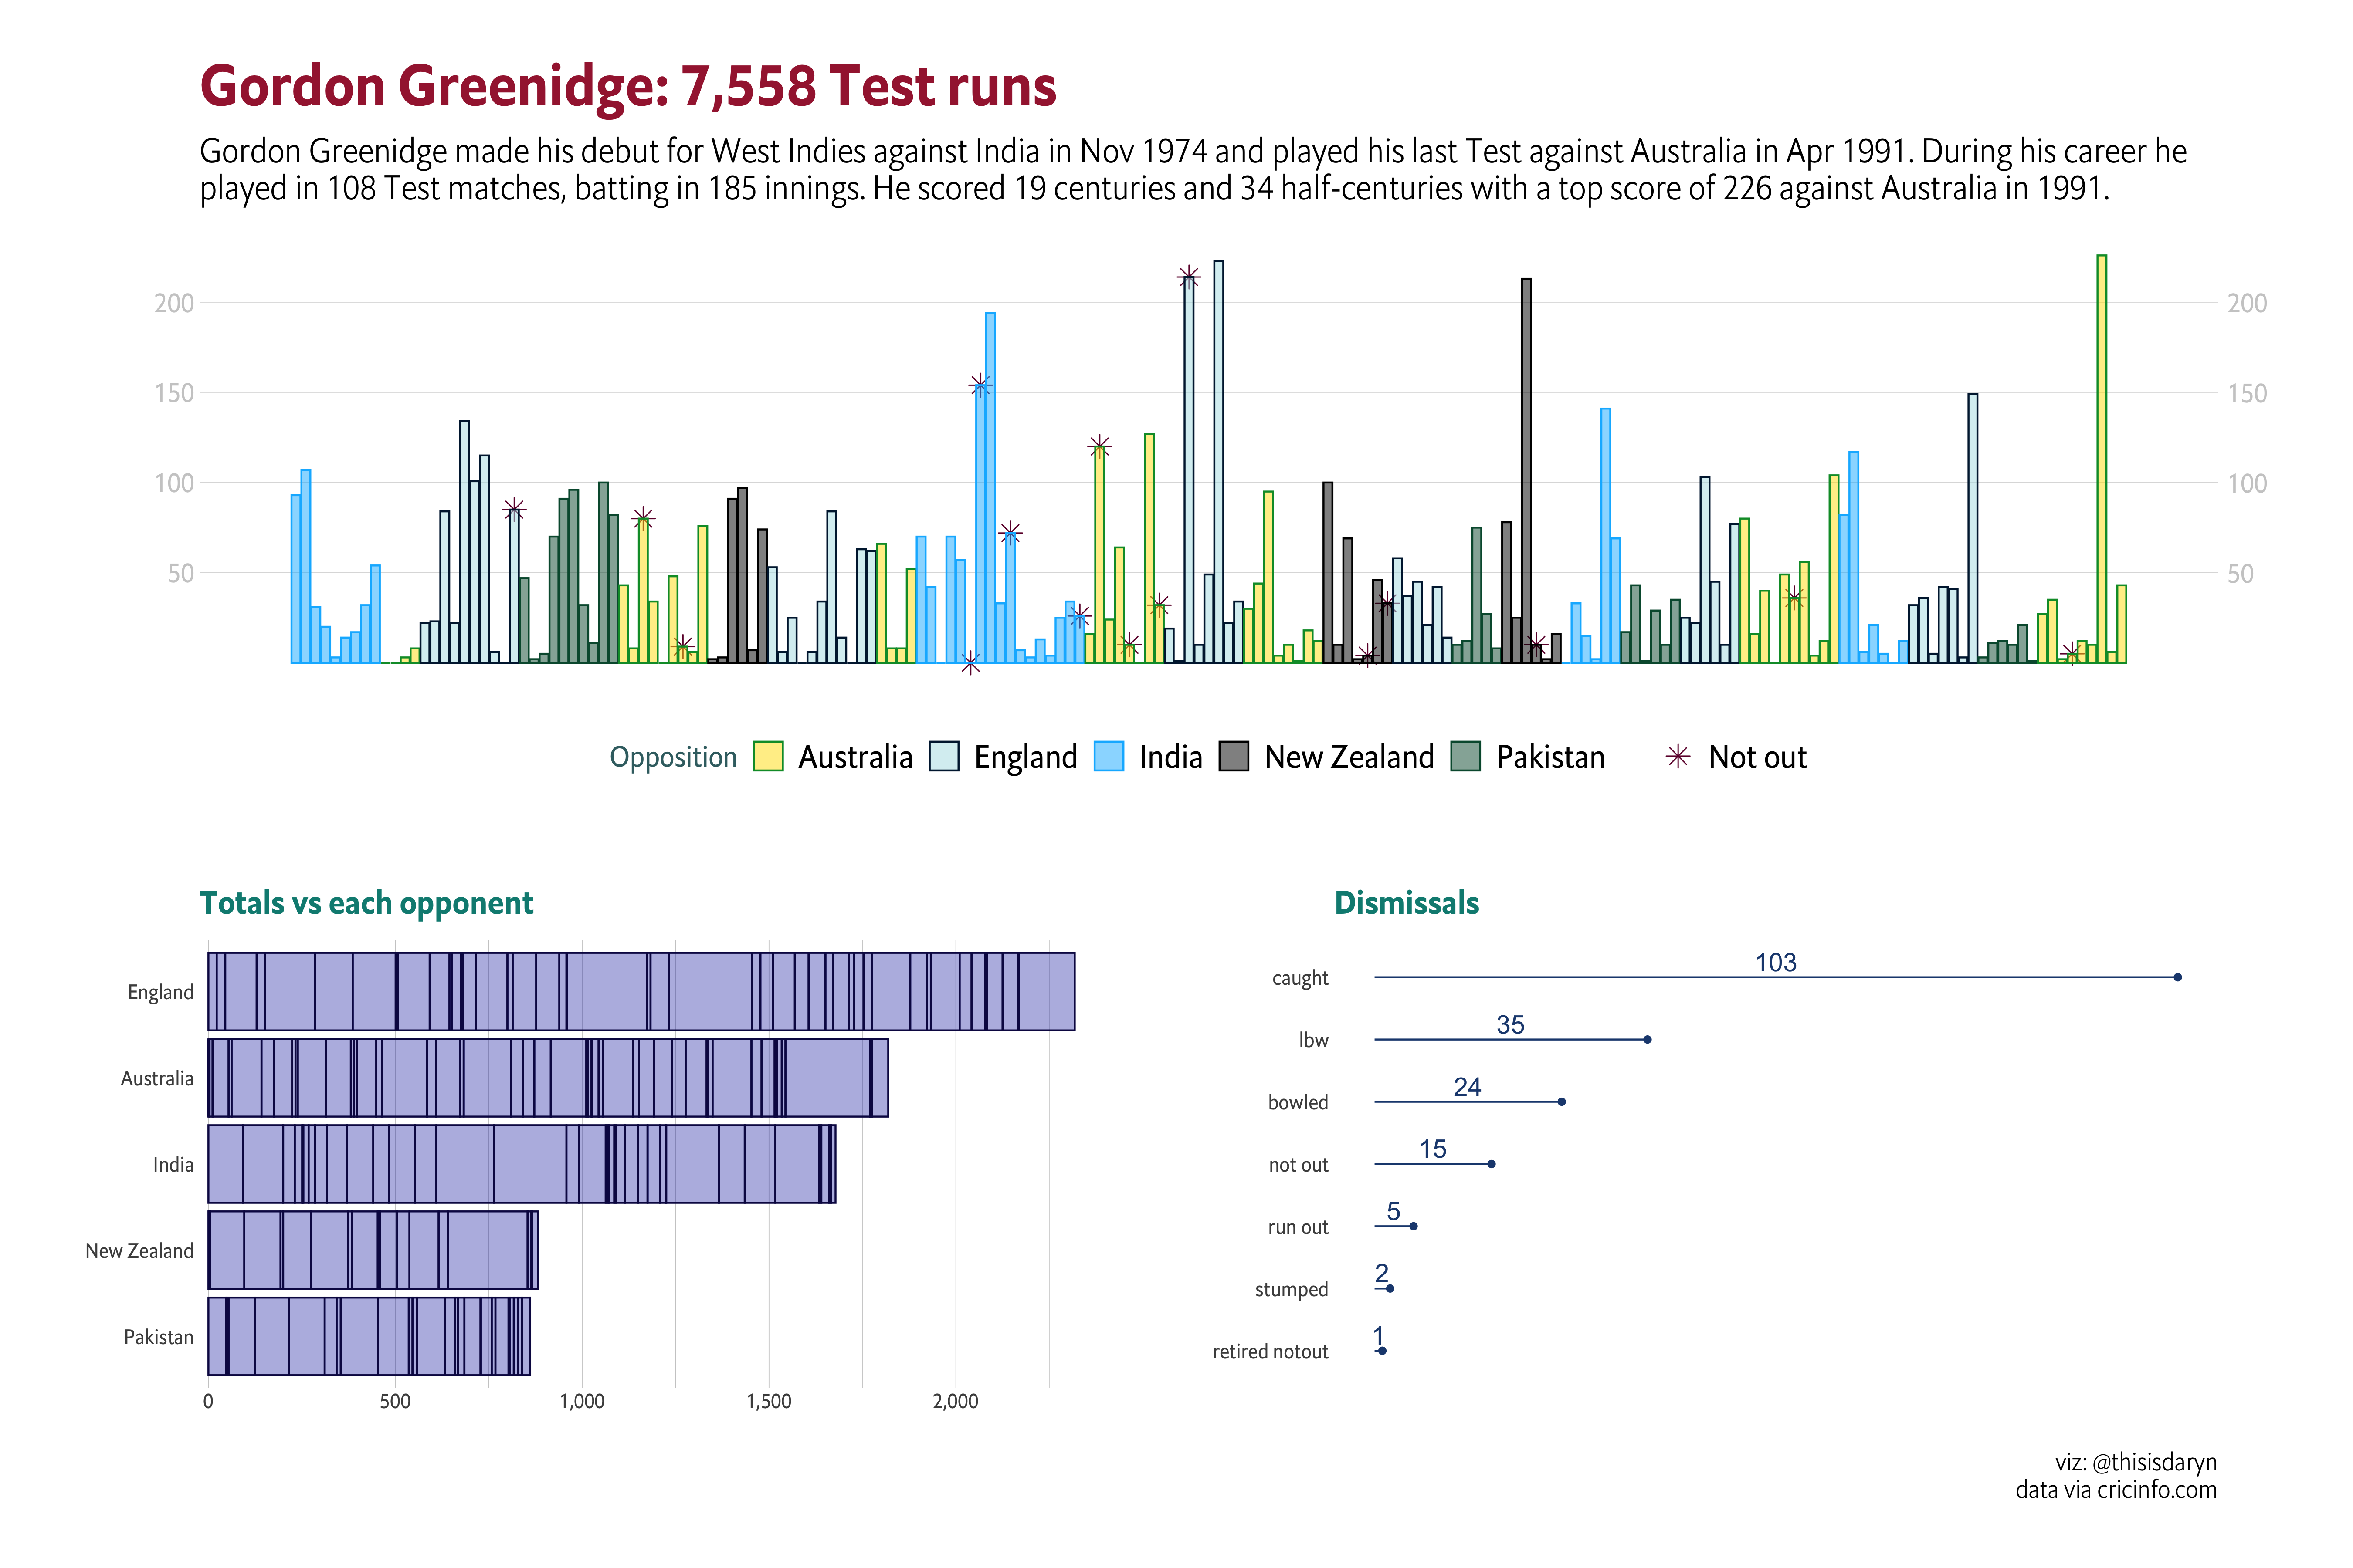The height and width of the screenshot is (1568, 2353).
Task: Click the '@thisisdaryn' viz credit
Action: (2154, 1462)
